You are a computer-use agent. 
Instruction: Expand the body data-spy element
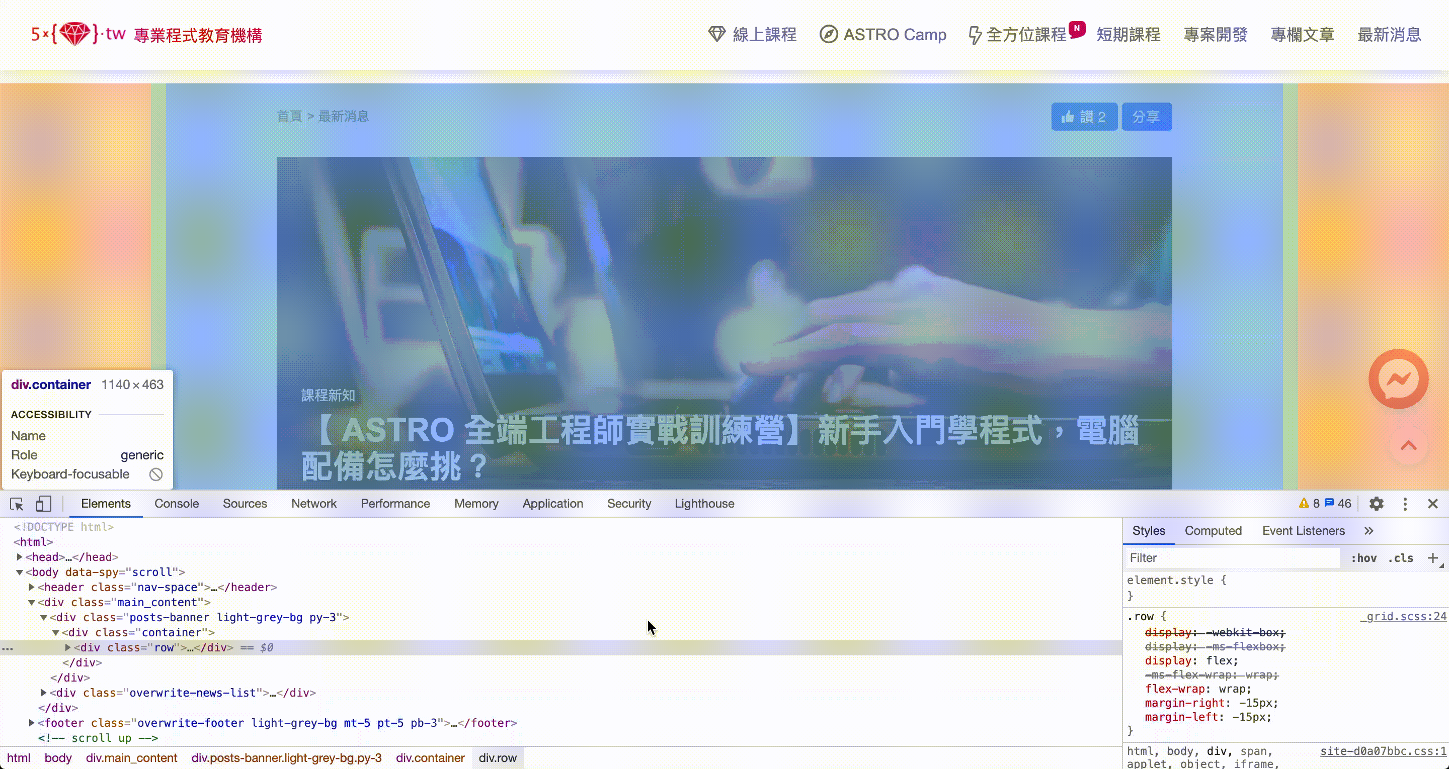tap(20, 571)
